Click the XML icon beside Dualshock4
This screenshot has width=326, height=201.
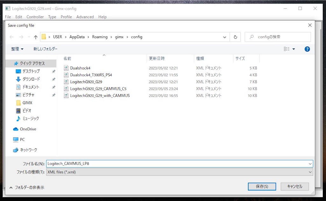click(x=66, y=68)
